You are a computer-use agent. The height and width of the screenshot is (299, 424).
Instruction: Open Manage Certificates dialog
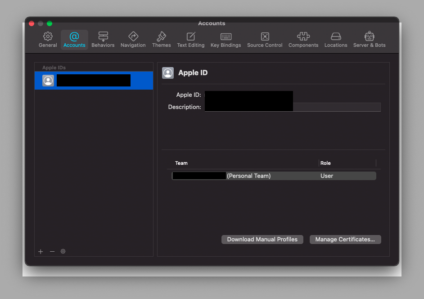pos(345,240)
